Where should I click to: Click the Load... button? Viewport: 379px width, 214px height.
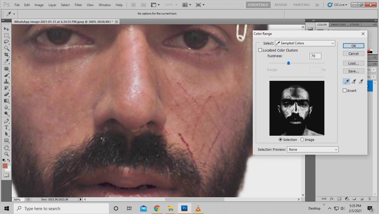coord(353,63)
